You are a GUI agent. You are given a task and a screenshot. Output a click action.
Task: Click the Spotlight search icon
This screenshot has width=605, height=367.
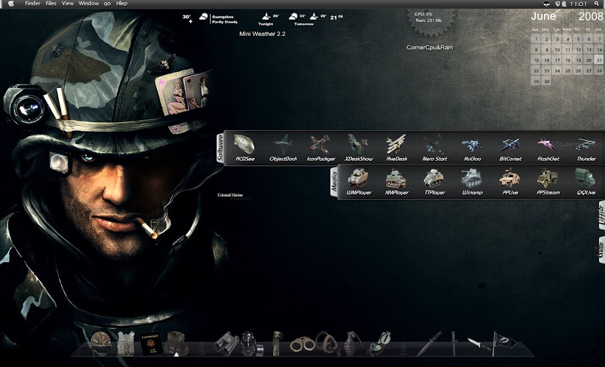pos(597,4)
